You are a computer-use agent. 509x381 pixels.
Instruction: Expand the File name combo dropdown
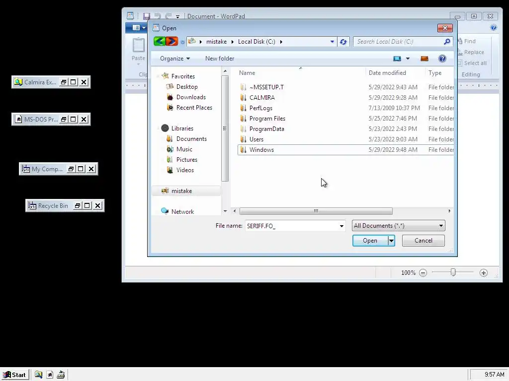(341, 226)
